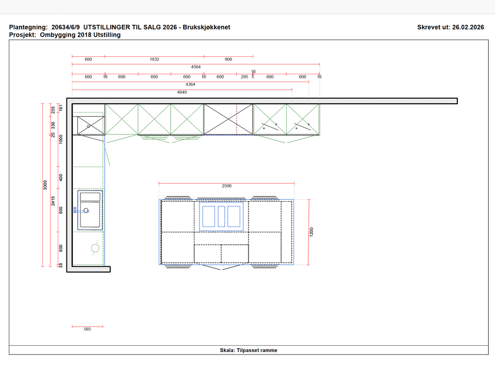
Task: Click the sink symbol on the left counter
Action: point(90,210)
